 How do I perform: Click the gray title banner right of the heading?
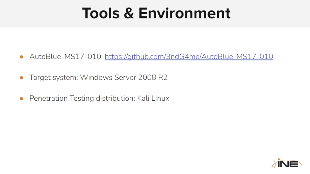pyautogui.click(x=270, y=14)
